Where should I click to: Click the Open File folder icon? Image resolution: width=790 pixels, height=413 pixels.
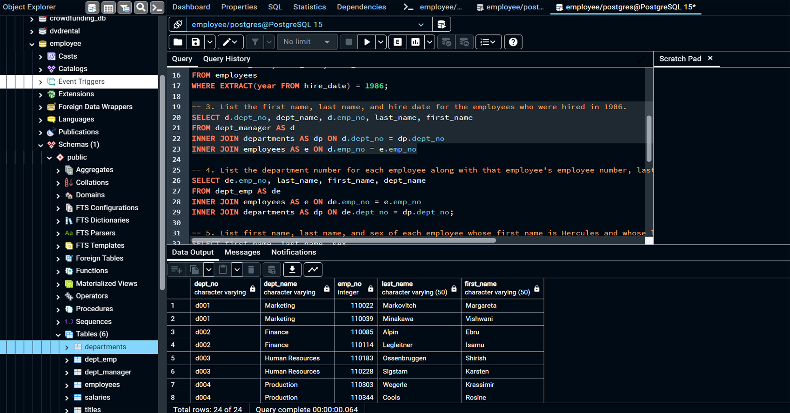[x=178, y=42]
